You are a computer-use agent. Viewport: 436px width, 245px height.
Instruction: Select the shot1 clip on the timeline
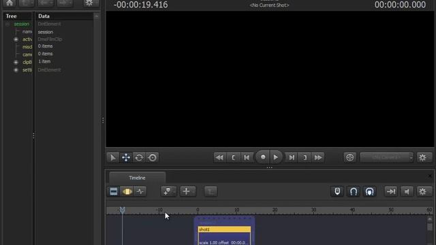point(224,229)
